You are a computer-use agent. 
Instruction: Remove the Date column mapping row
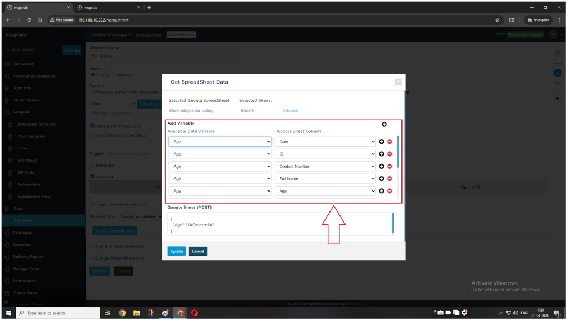pos(389,142)
